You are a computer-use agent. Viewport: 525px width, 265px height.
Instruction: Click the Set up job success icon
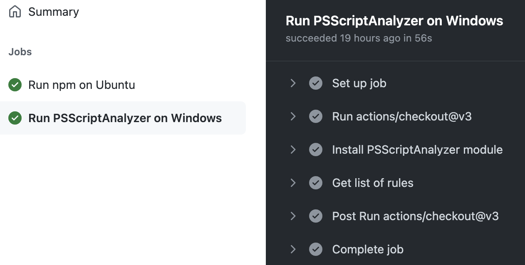click(316, 83)
